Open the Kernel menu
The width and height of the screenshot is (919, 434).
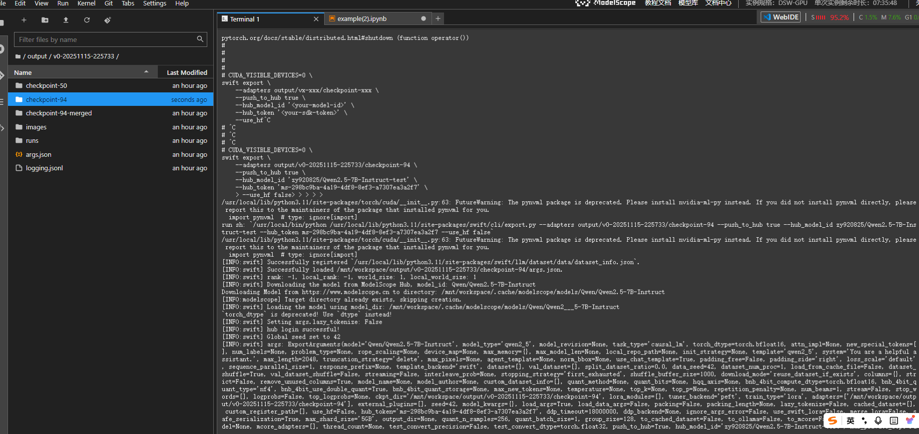point(86,3)
